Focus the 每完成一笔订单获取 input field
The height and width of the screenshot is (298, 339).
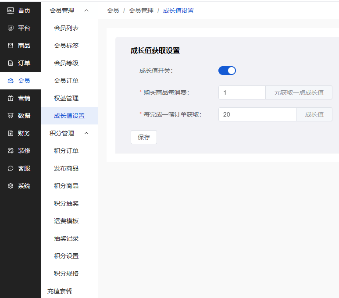click(257, 114)
